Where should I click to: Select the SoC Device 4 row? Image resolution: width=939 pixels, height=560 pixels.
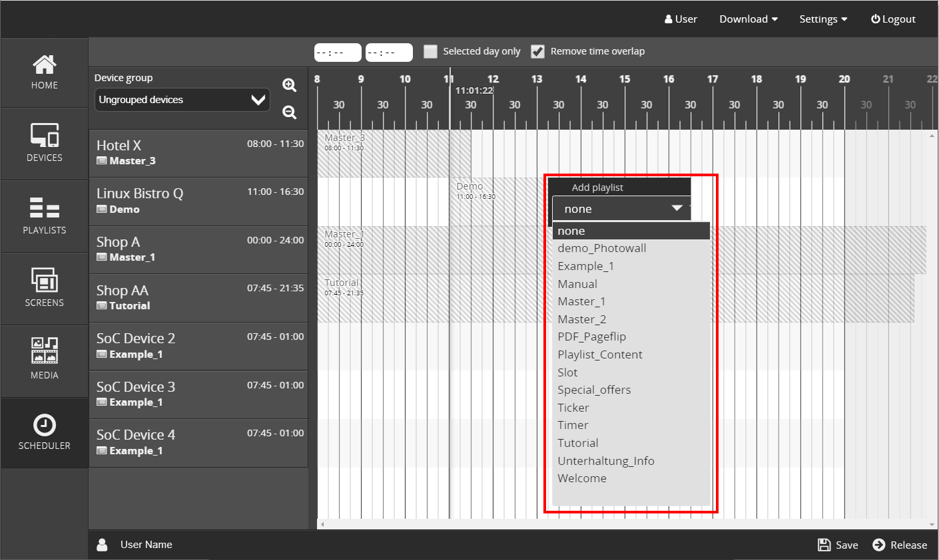click(x=198, y=443)
